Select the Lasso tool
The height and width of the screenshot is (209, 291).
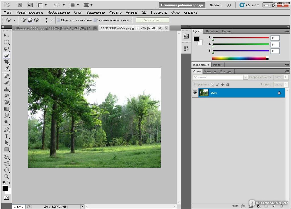(x=7, y=49)
